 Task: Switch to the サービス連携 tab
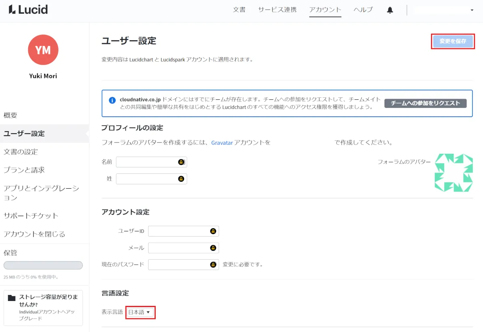tap(277, 10)
